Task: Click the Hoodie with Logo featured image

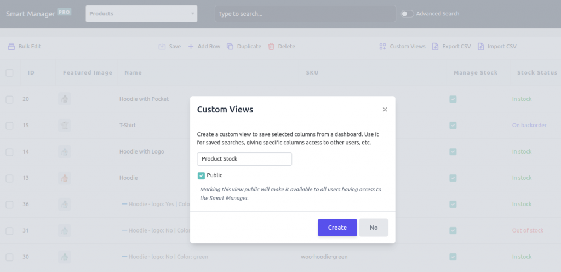Action: [65, 151]
